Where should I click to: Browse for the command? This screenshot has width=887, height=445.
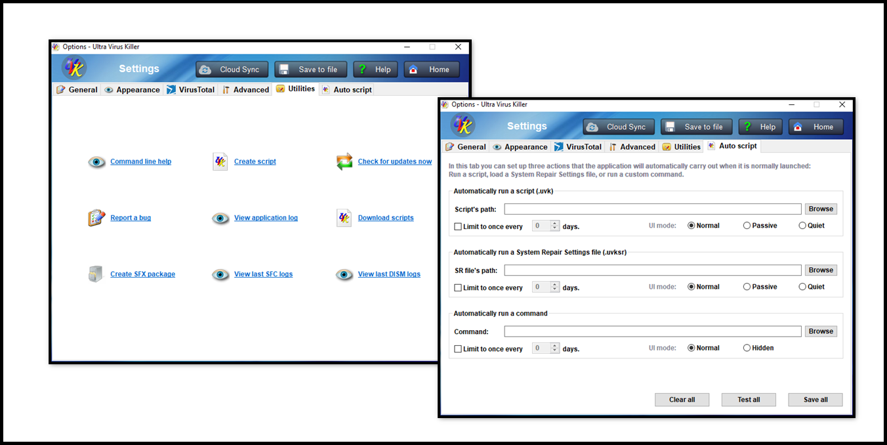[x=821, y=331]
